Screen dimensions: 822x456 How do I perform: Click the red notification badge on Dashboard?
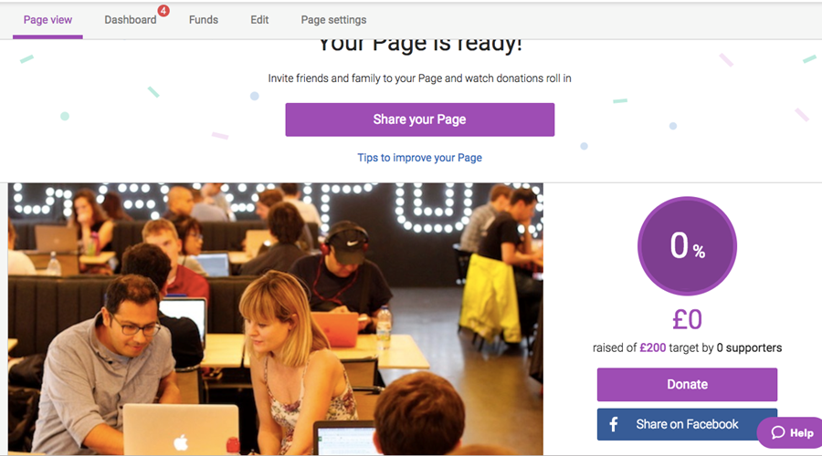click(163, 10)
